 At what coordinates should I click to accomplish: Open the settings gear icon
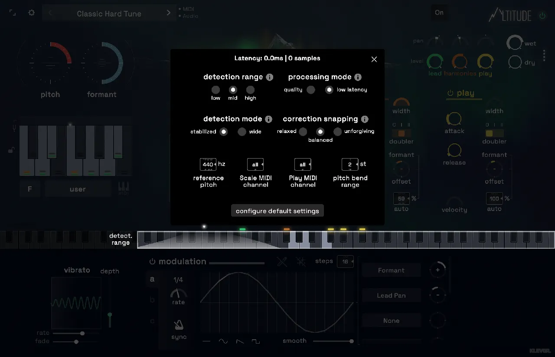[x=31, y=13]
